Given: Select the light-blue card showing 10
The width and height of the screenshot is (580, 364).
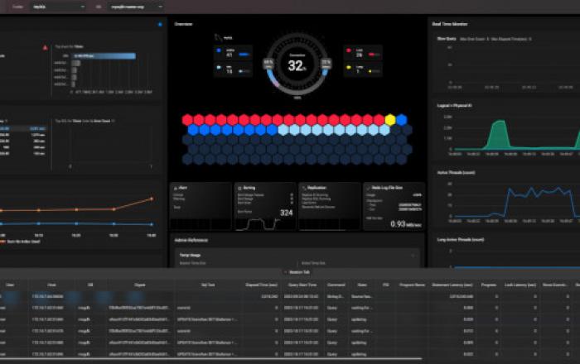Looking at the screenshot, I should point(233,69).
